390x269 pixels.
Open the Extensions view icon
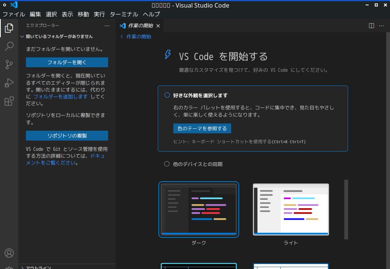pyautogui.click(x=9, y=101)
